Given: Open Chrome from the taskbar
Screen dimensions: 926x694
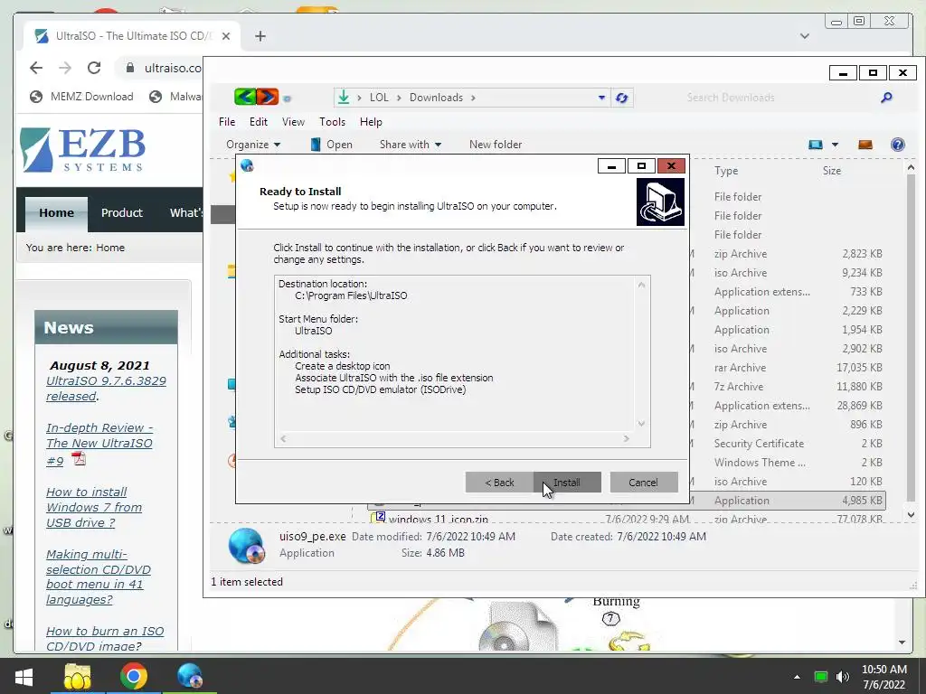Looking at the screenshot, I should tap(134, 677).
